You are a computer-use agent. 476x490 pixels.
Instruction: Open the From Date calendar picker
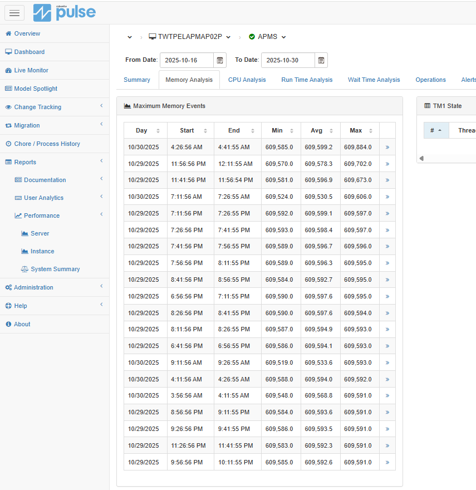(x=220, y=60)
